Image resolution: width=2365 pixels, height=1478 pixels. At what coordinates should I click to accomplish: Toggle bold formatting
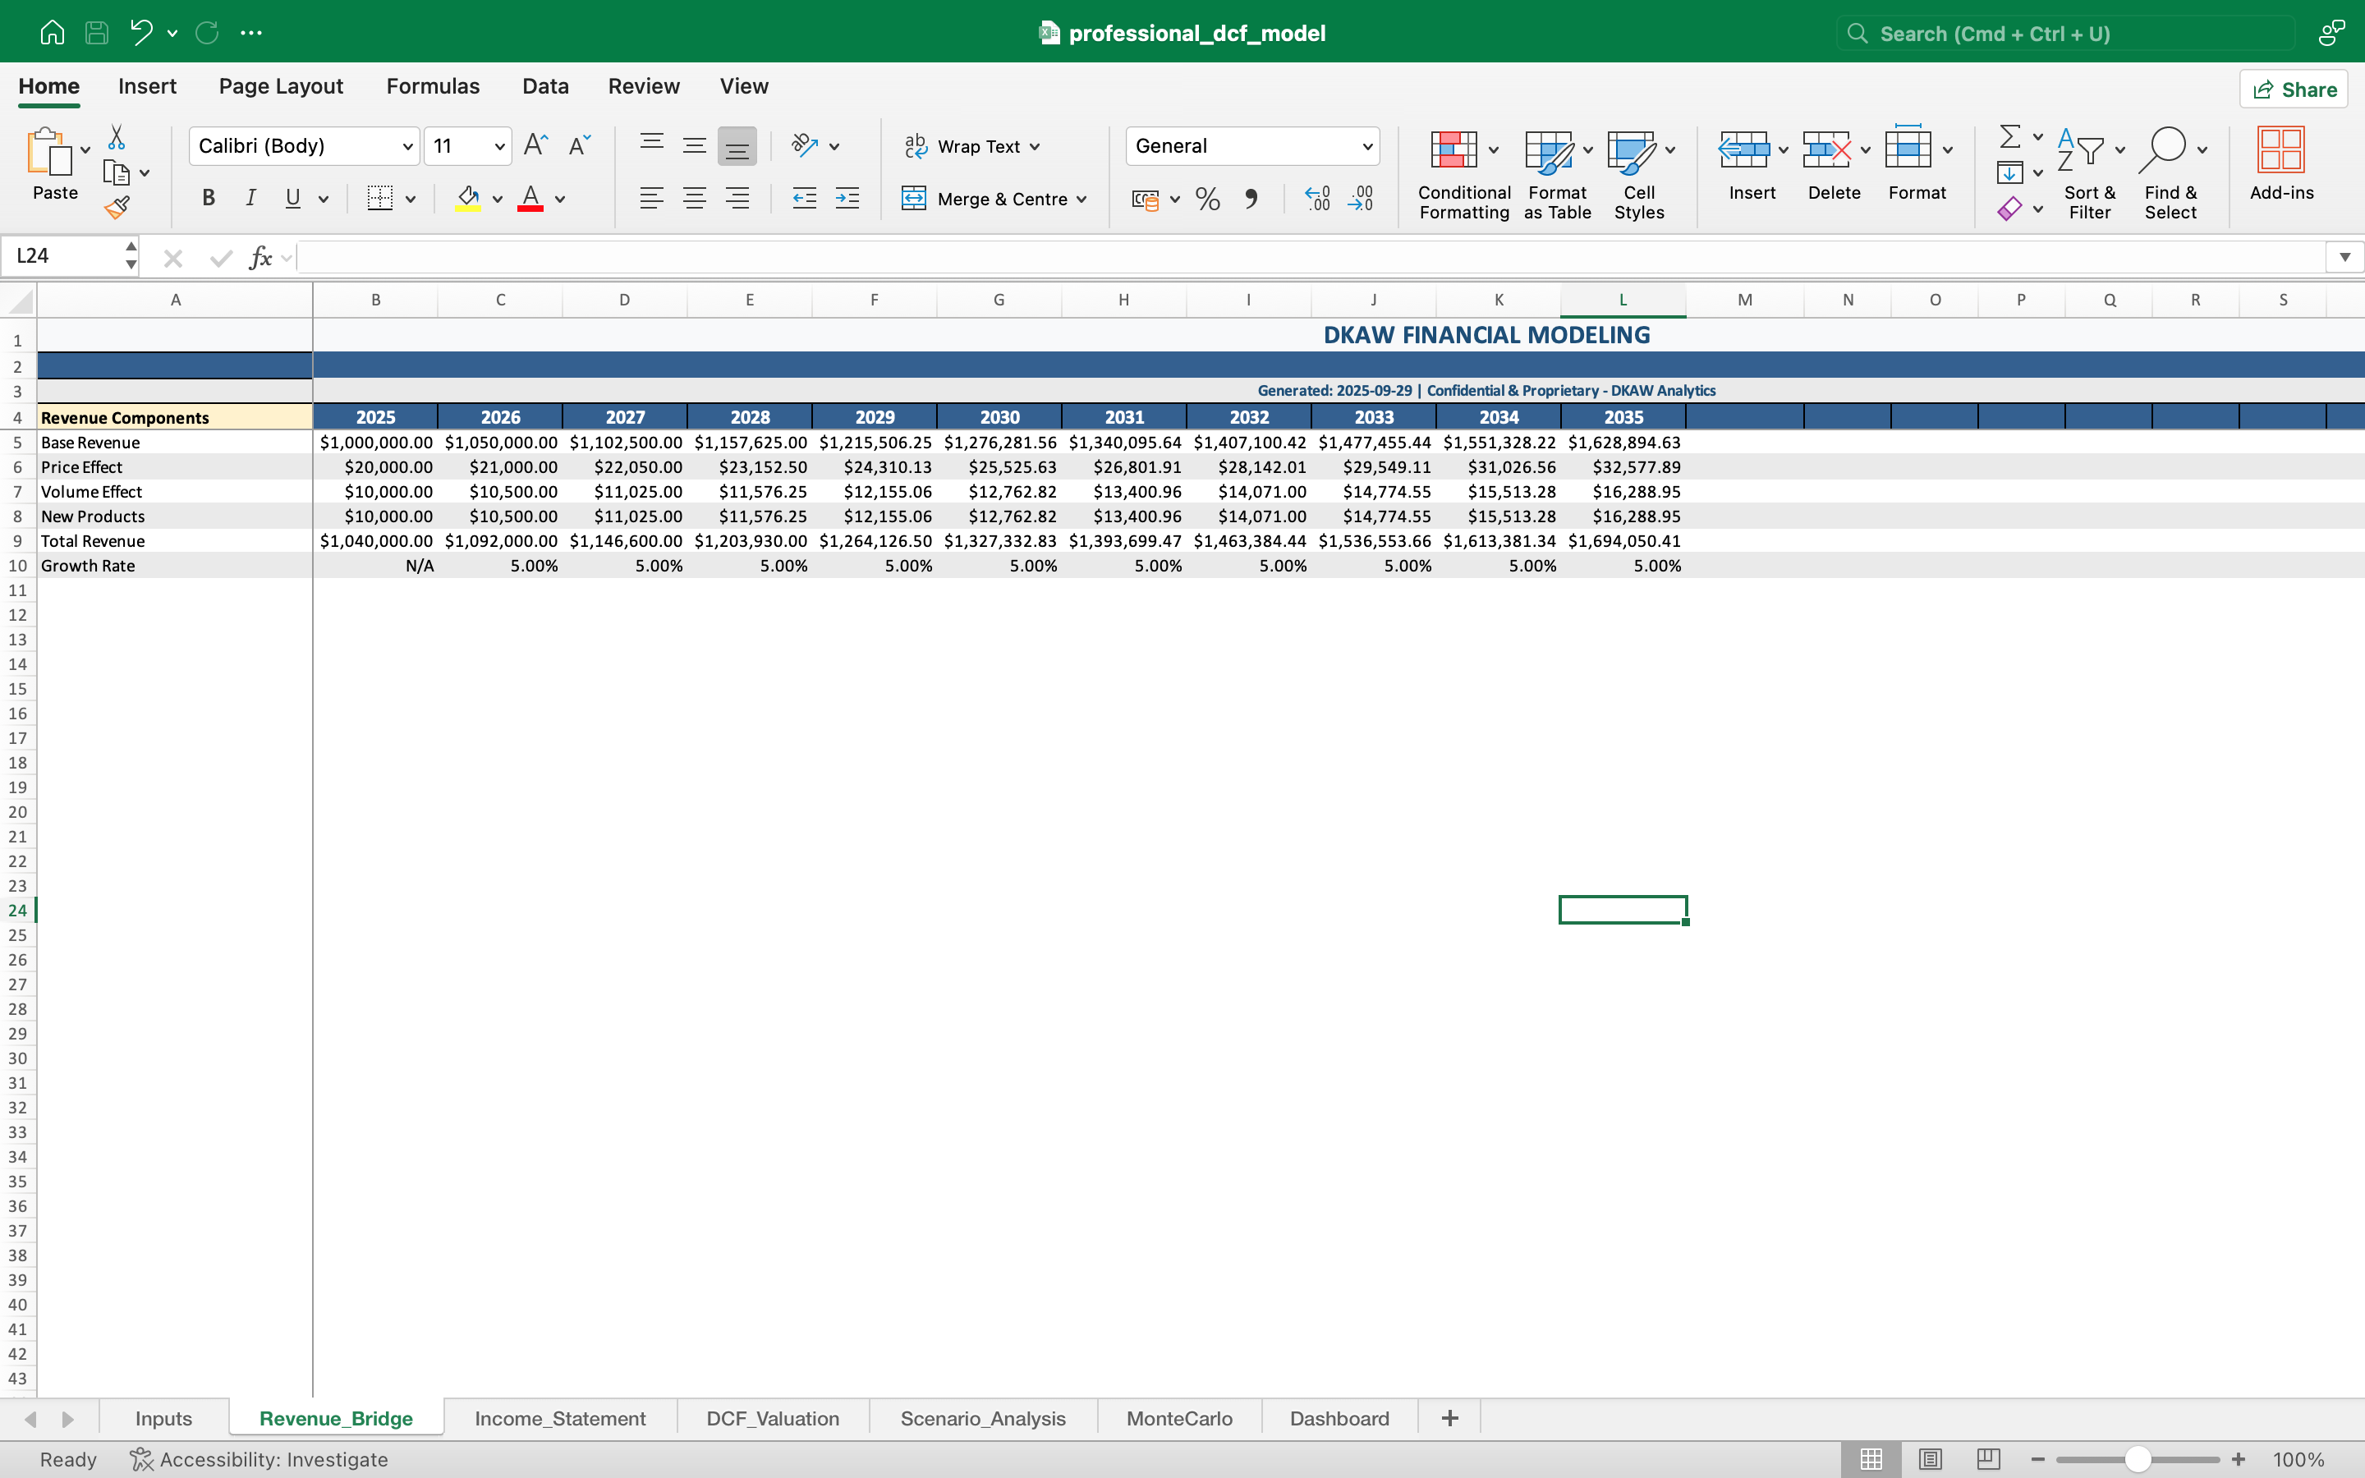(208, 199)
